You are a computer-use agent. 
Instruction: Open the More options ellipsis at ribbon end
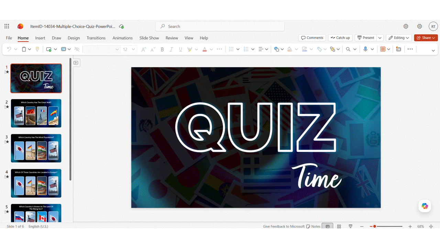pos(410,49)
